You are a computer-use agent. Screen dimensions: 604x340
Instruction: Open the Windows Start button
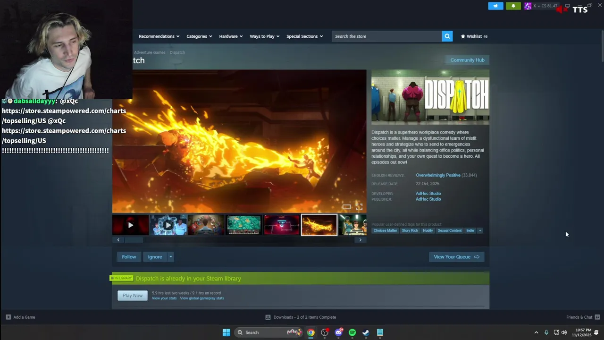[226, 332]
